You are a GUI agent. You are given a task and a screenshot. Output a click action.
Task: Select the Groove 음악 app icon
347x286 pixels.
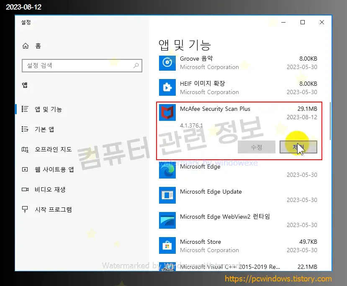167,63
